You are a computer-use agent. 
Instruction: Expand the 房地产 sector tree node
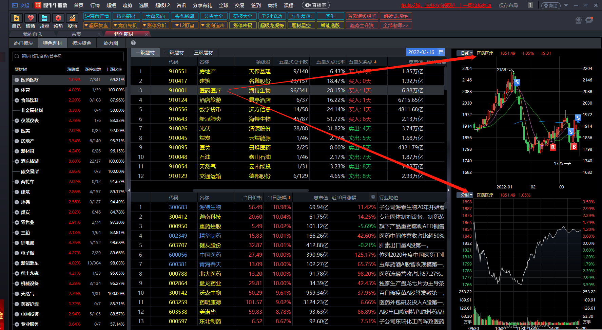click(17, 141)
